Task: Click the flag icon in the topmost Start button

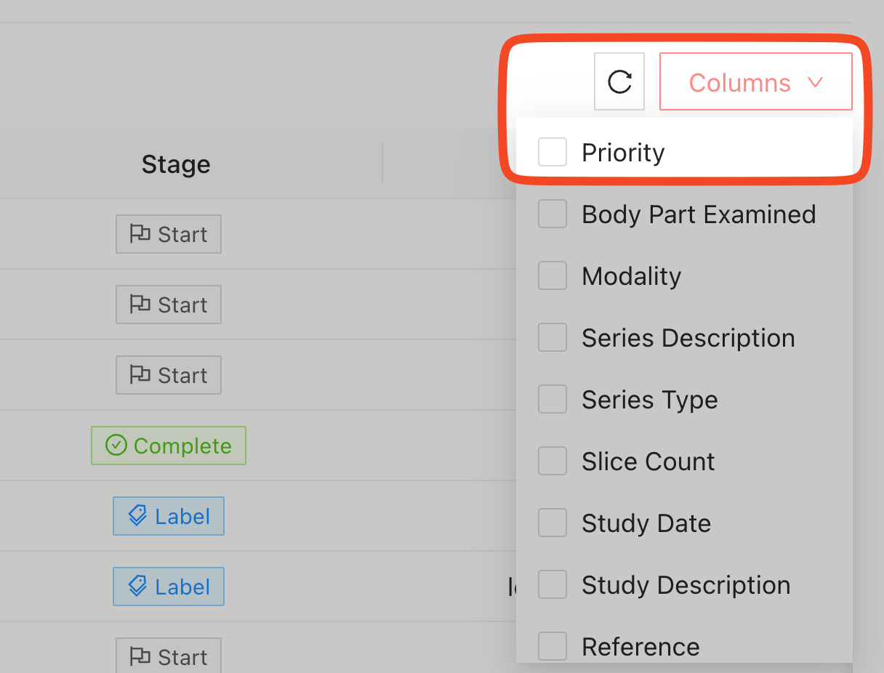Action: coord(140,234)
